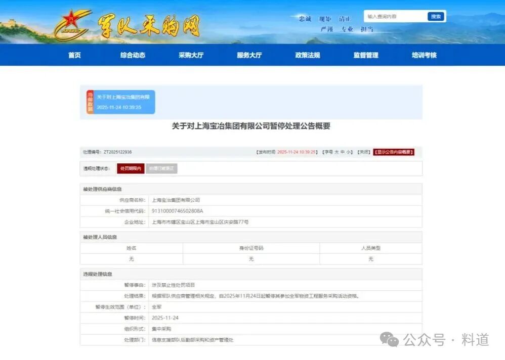The width and height of the screenshot is (505, 360).
Task: Click the 担当 motto text in header
Action: pos(367,29)
